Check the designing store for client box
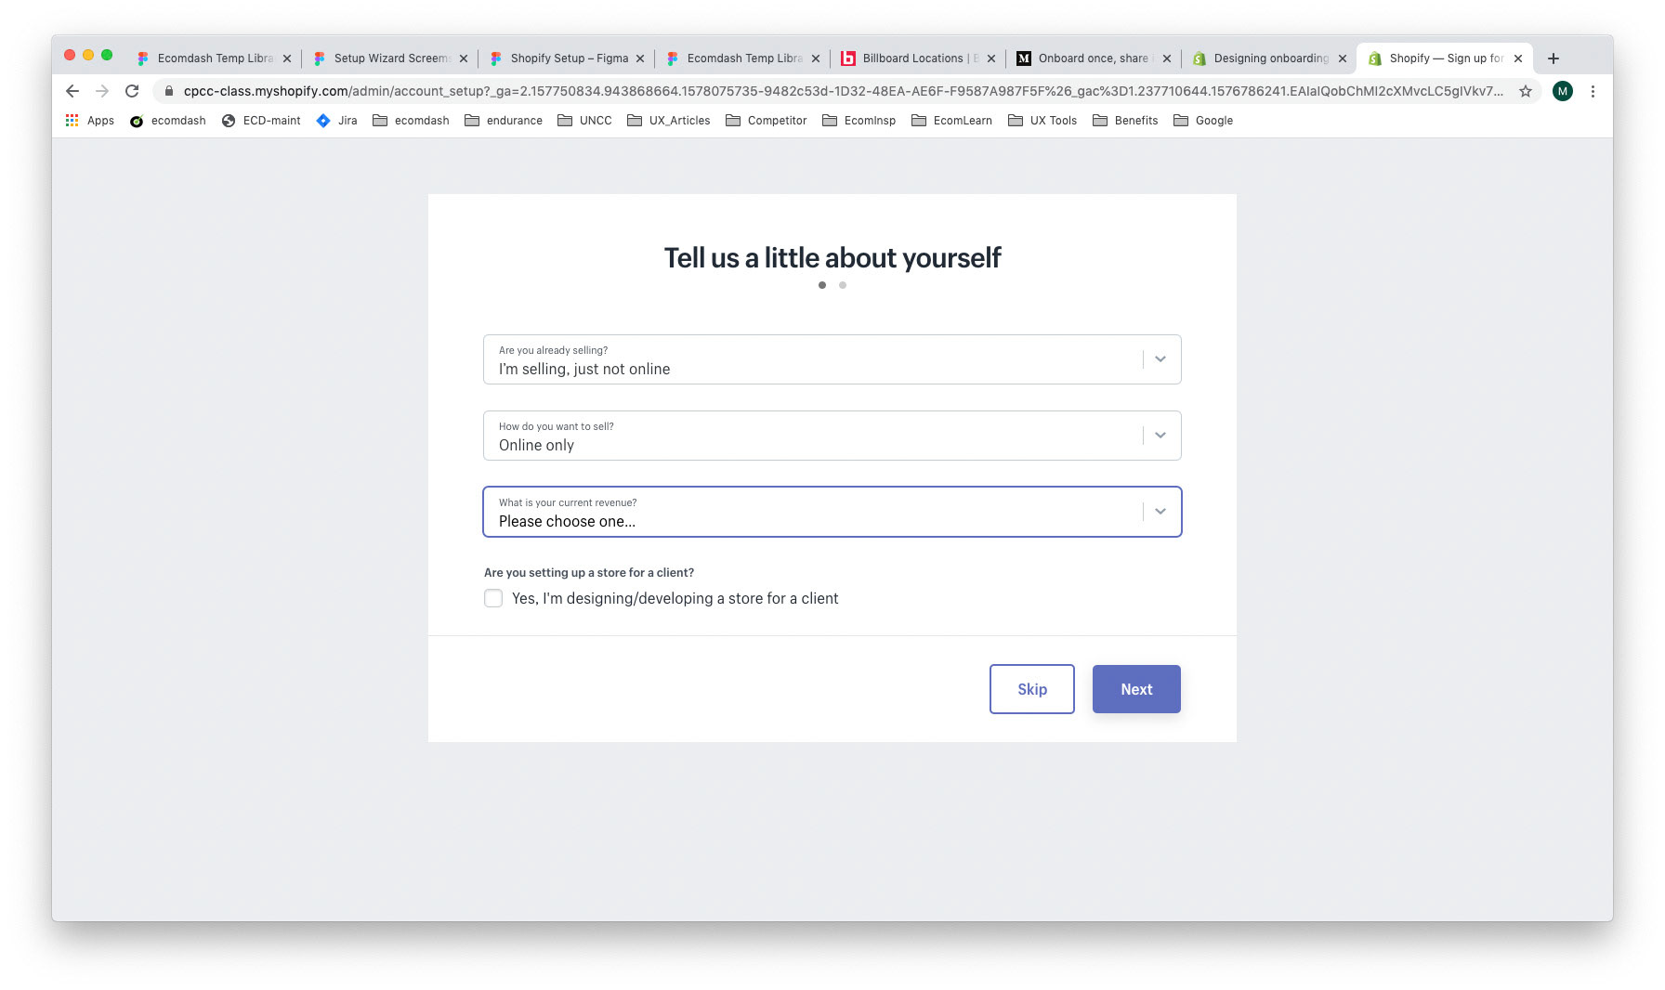 click(493, 599)
